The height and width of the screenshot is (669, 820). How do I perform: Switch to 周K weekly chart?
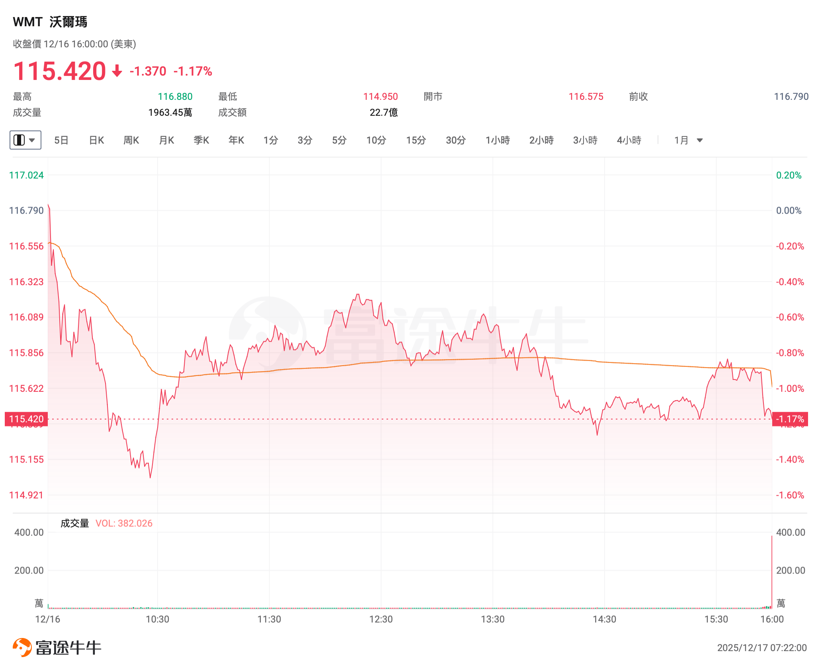click(x=131, y=140)
